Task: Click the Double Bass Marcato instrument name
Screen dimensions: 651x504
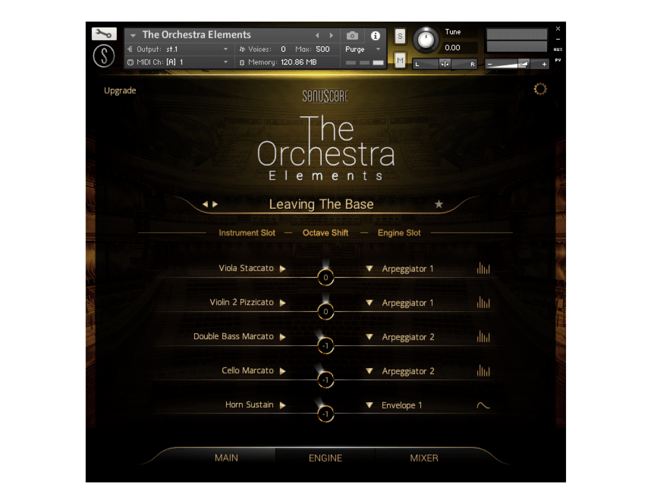Action: pyautogui.click(x=233, y=336)
